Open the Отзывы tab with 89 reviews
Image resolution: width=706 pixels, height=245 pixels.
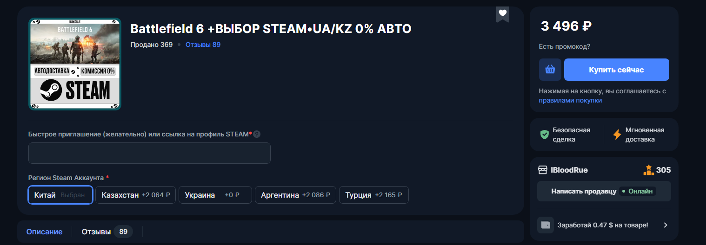coord(107,232)
